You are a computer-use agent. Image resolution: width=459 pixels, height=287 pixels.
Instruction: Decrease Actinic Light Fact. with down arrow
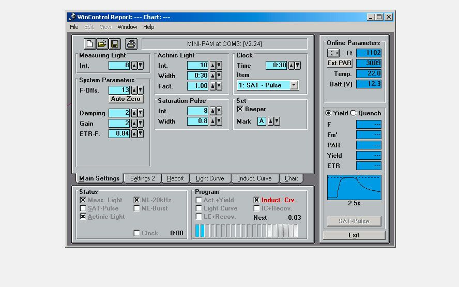(x=219, y=86)
